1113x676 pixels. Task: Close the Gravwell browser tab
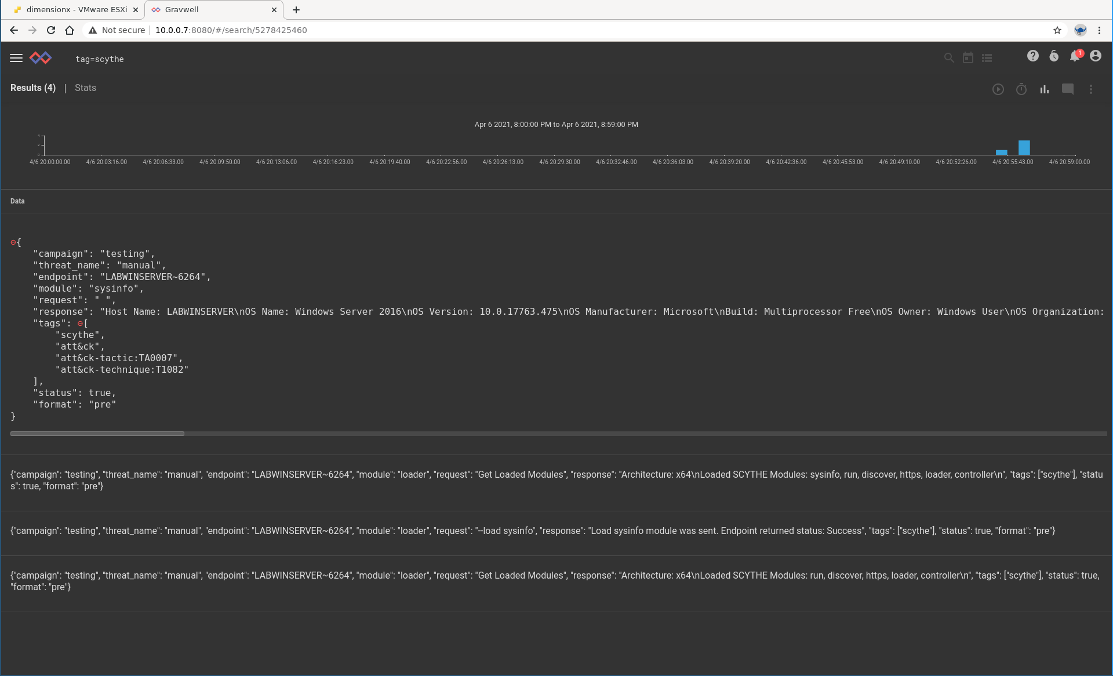click(x=274, y=10)
